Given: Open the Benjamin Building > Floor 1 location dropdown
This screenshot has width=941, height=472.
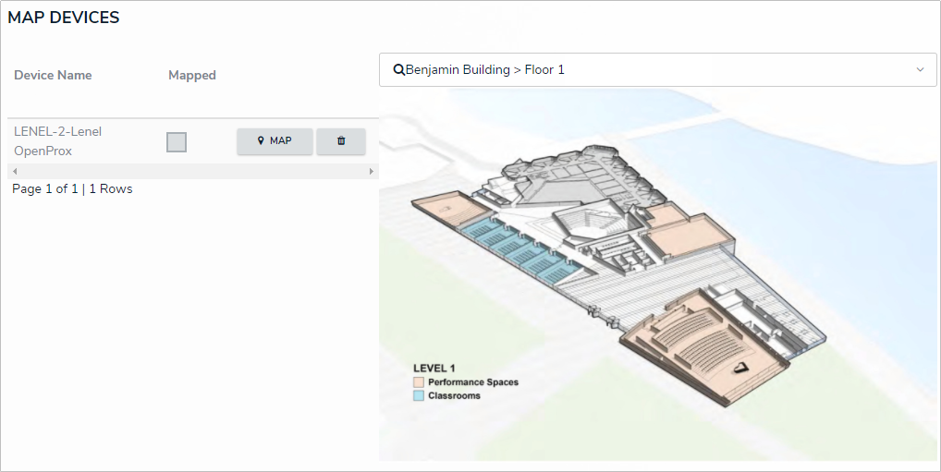Looking at the screenshot, I should (x=658, y=69).
